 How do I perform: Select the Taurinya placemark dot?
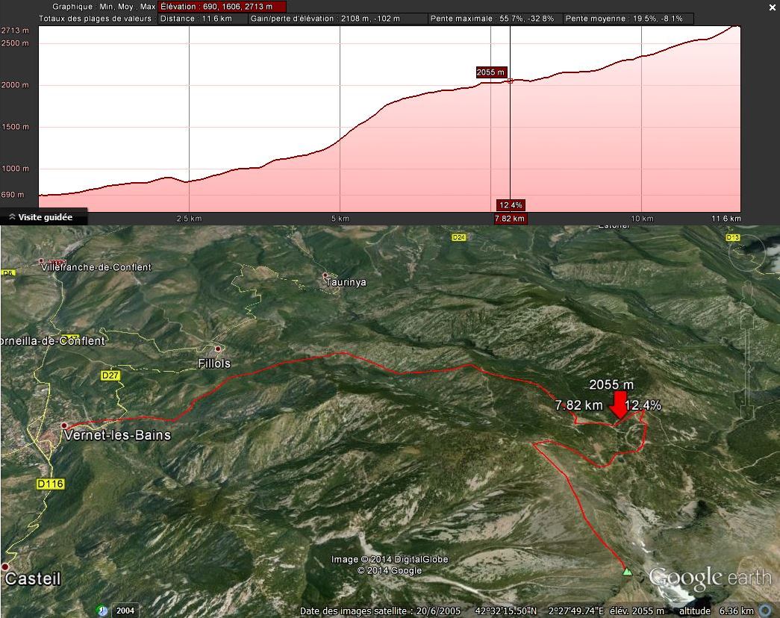pos(326,275)
